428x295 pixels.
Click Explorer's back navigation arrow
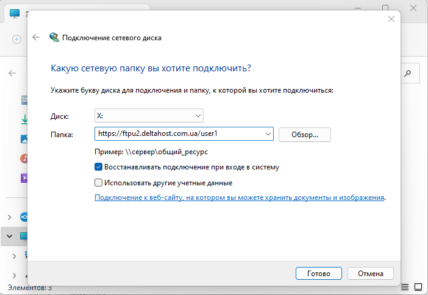click(x=12, y=73)
